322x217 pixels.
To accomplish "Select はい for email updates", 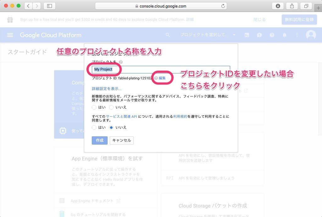I will pos(94,107).
